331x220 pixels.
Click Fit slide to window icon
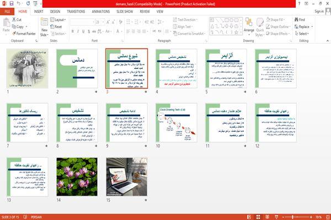[x=328, y=217]
